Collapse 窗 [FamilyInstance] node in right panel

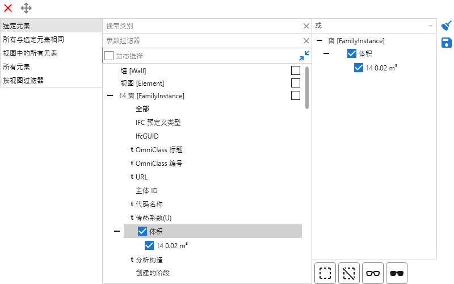tap(320, 40)
